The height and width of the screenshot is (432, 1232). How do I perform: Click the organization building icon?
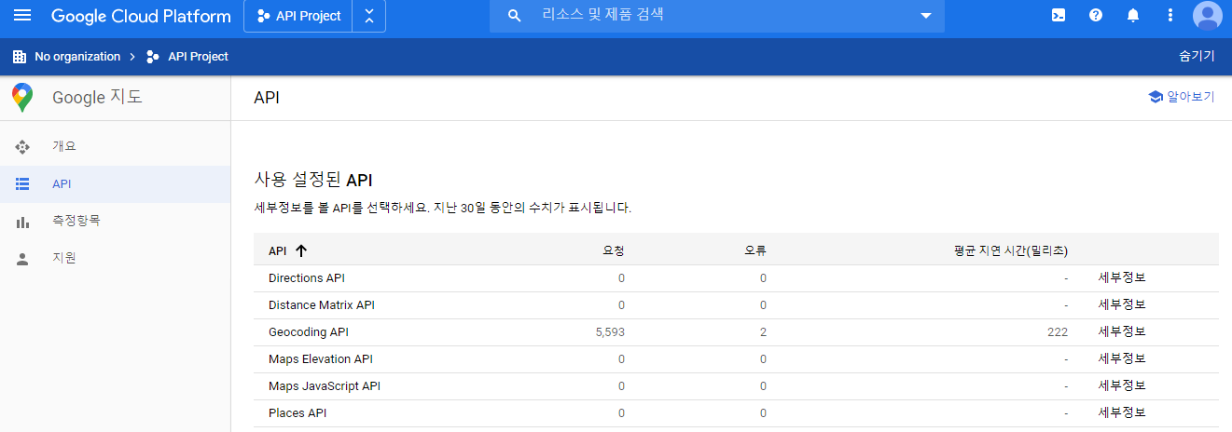tap(19, 57)
